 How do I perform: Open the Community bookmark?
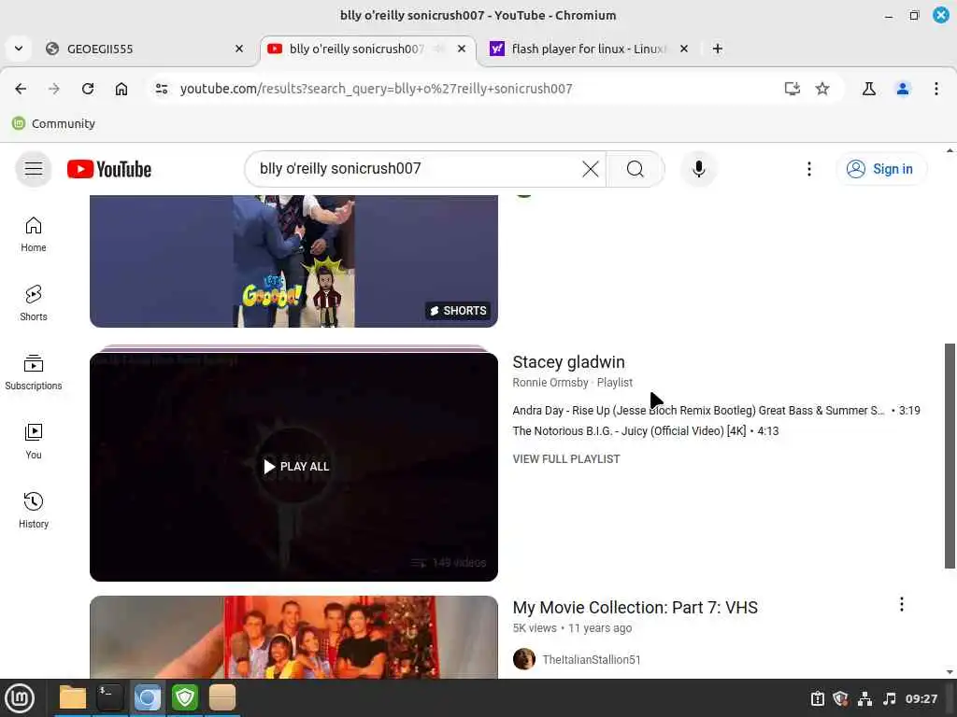click(x=53, y=124)
